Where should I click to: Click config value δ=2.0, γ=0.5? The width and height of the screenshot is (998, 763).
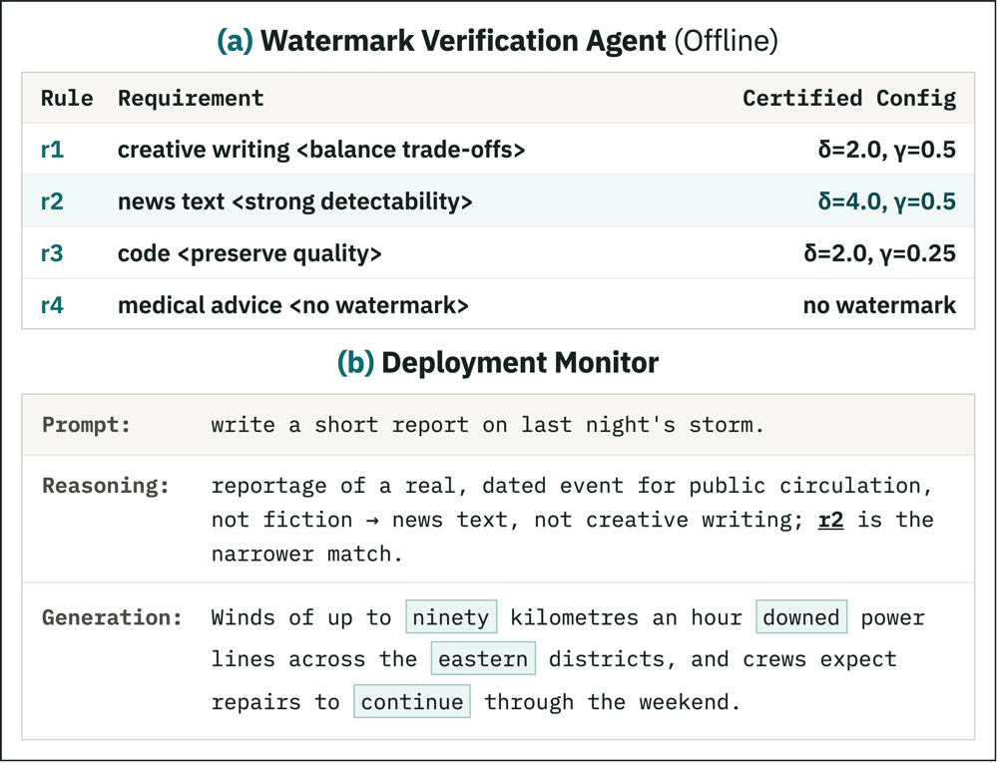886,150
